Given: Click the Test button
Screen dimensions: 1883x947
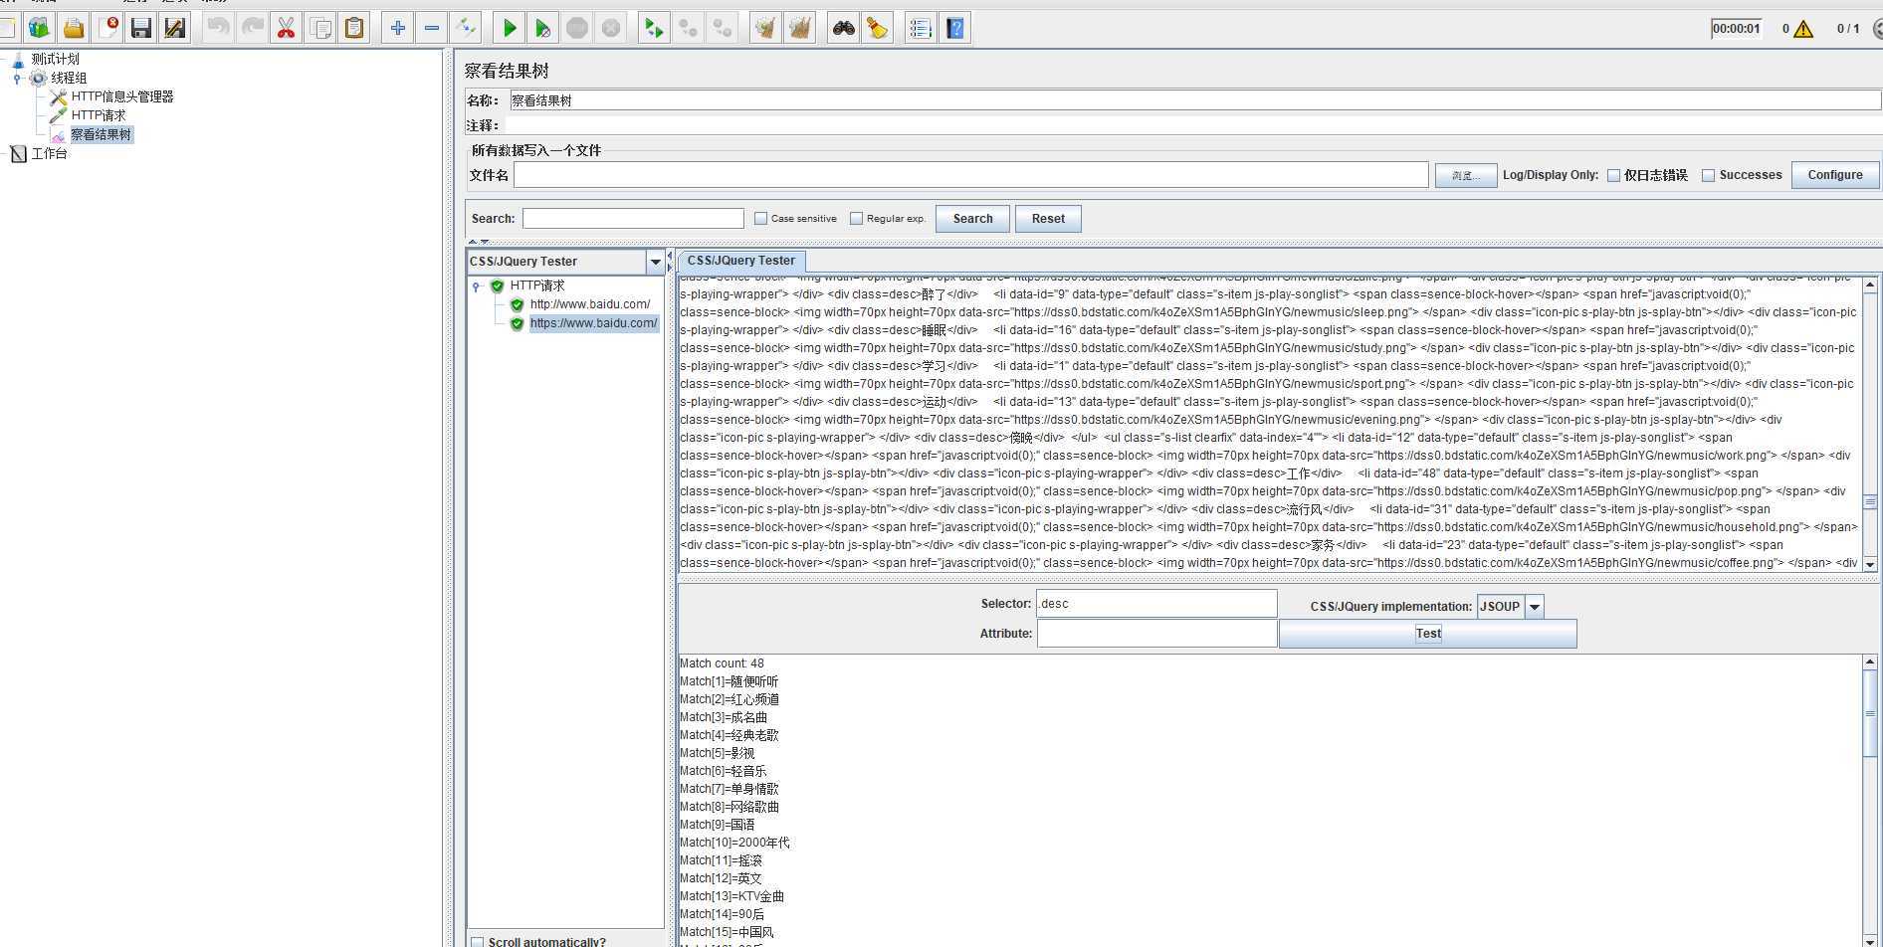Looking at the screenshot, I should [1427, 634].
